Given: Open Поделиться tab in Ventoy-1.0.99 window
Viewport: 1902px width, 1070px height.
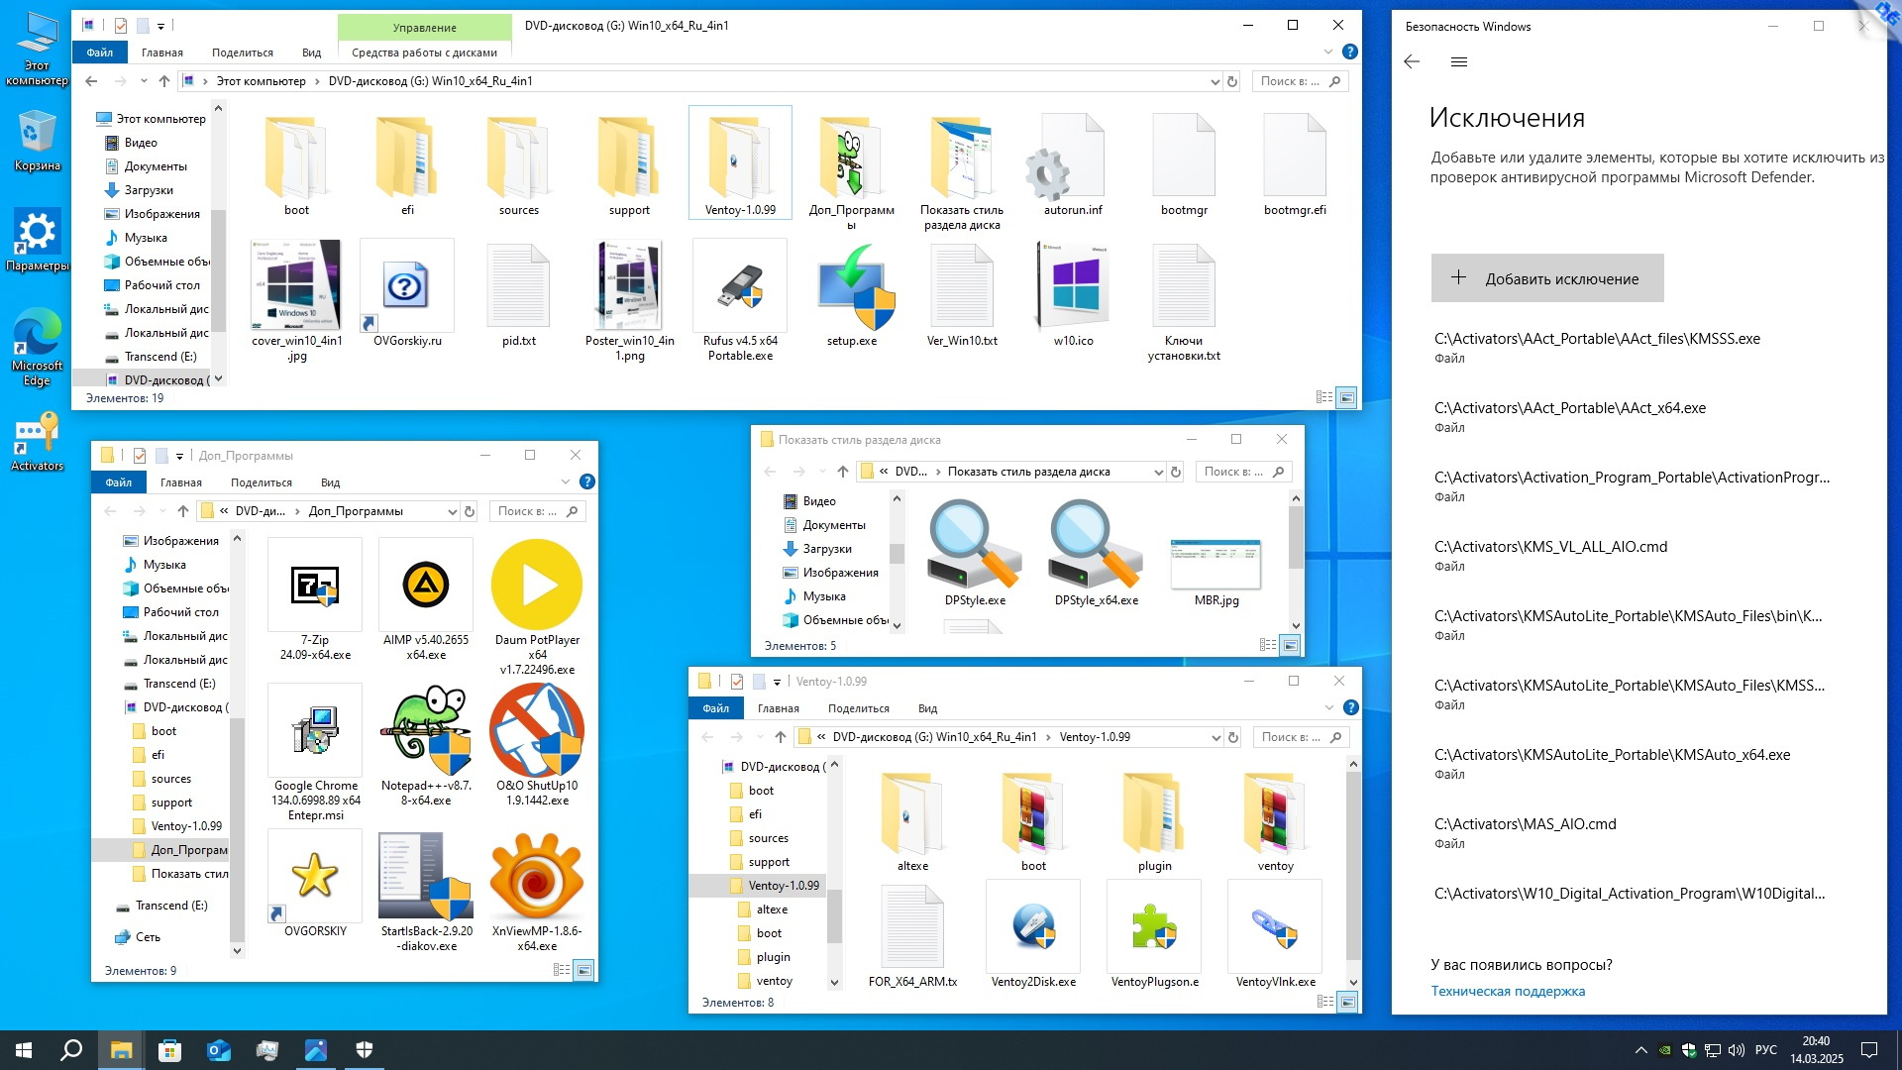Looking at the screenshot, I should point(858,708).
